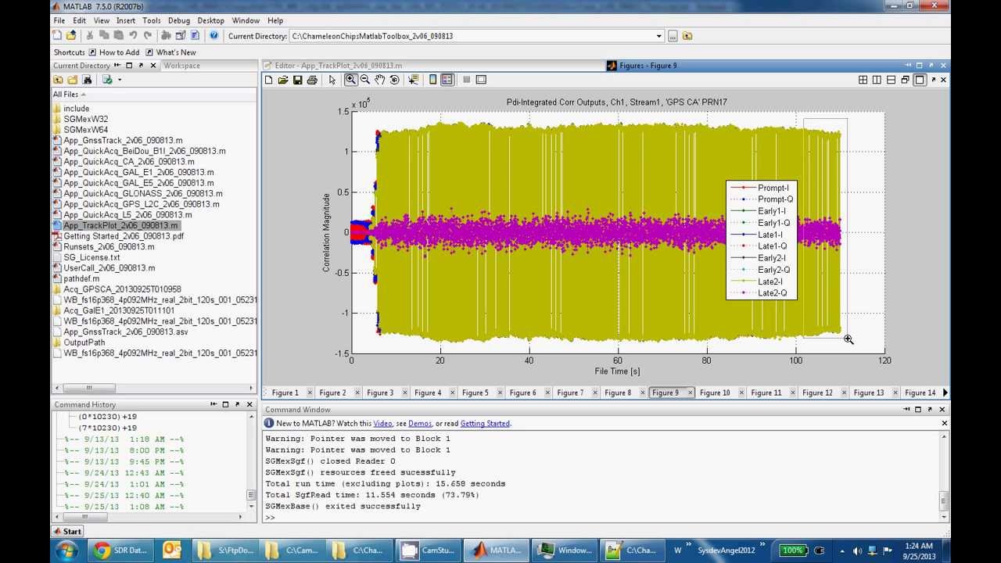Open the Editor App_TrackPlot title bar
Screen dimensions: 1001x563
[x=339, y=66]
